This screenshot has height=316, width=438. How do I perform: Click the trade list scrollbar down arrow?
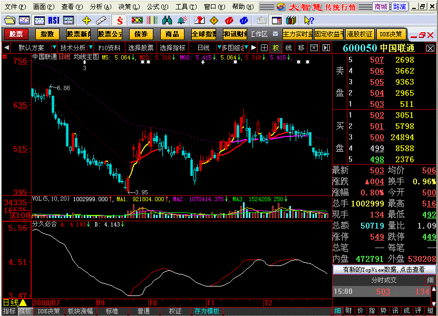pyautogui.click(x=434, y=303)
